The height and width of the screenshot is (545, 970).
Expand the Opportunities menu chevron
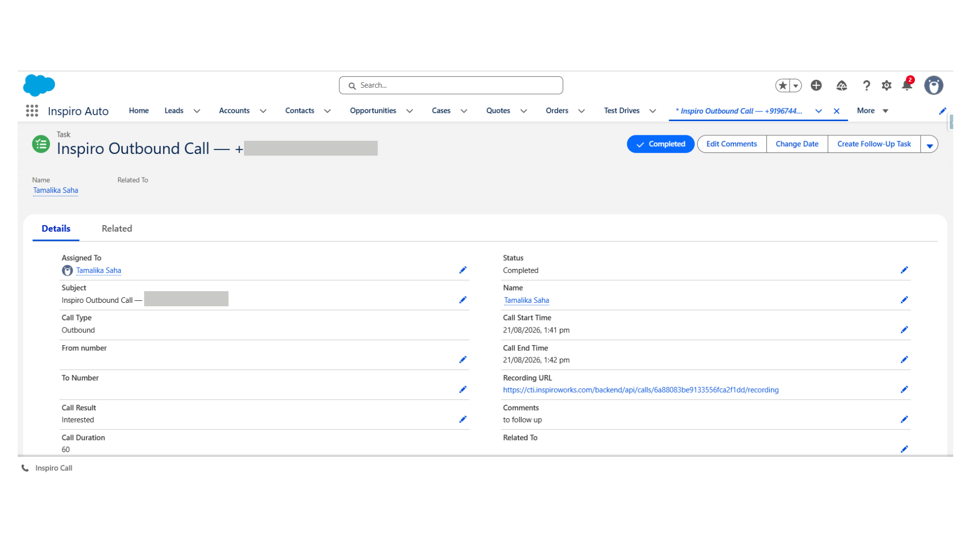(410, 111)
